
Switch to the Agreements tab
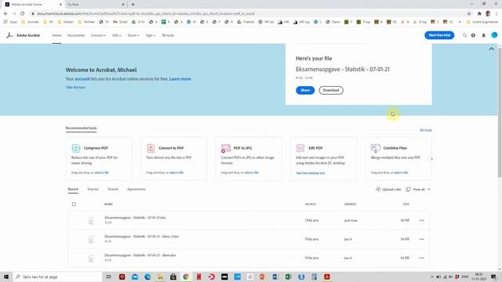136,190
